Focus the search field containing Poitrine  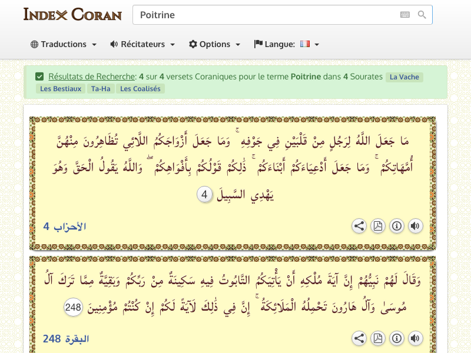(x=283, y=15)
